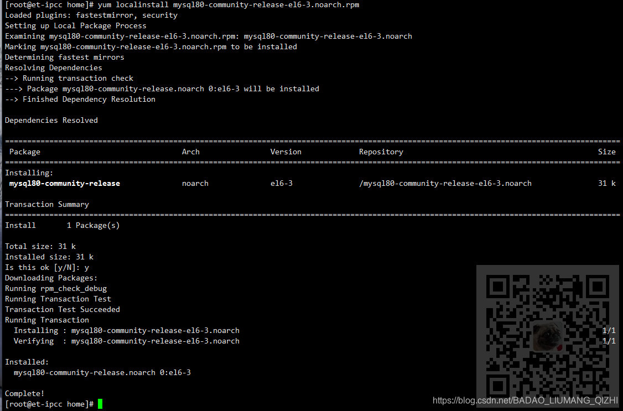This screenshot has height=411, width=623.
Task: Select the 'noarch' value in the Arch column
Action: point(195,184)
